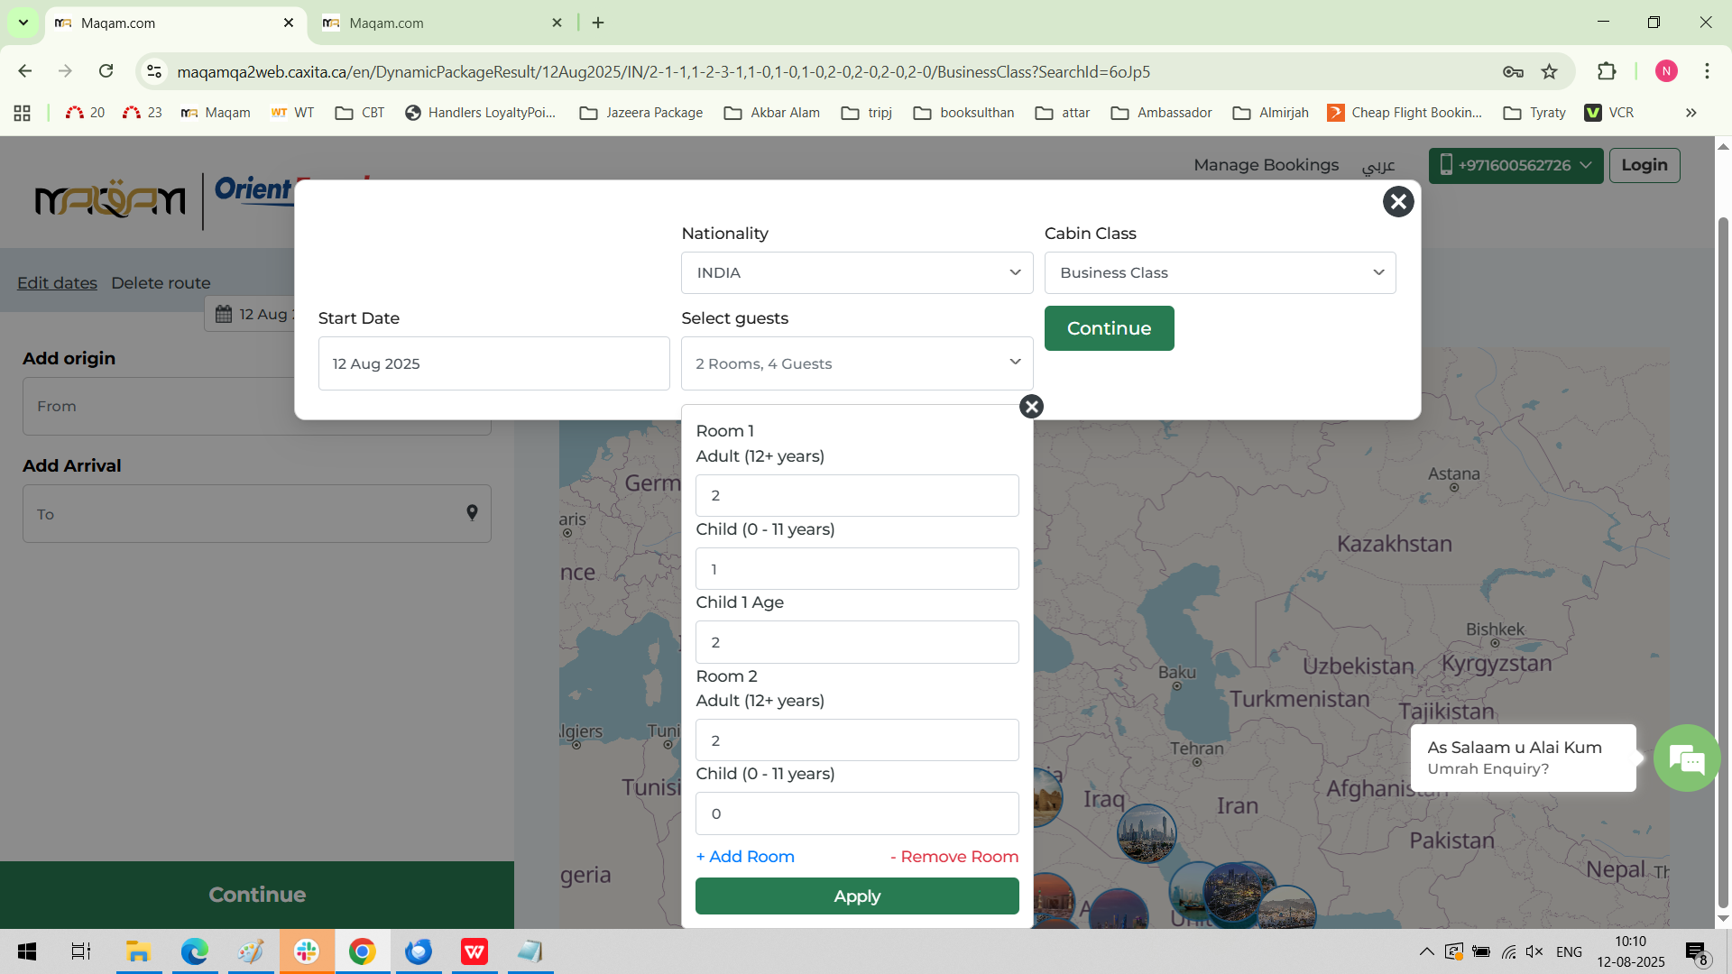
Task: Expand the Nationality INDIA dropdown
Action: 856,273
